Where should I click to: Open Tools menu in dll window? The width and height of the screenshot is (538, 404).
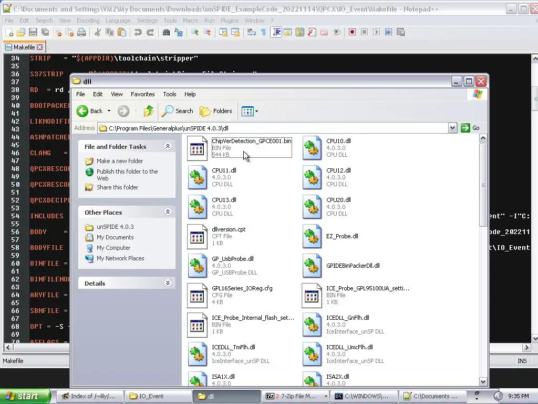pos(170,94)
